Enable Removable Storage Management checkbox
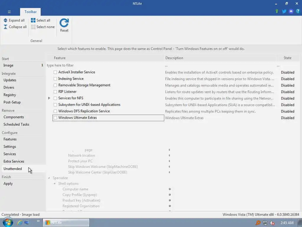 [55, 85]
